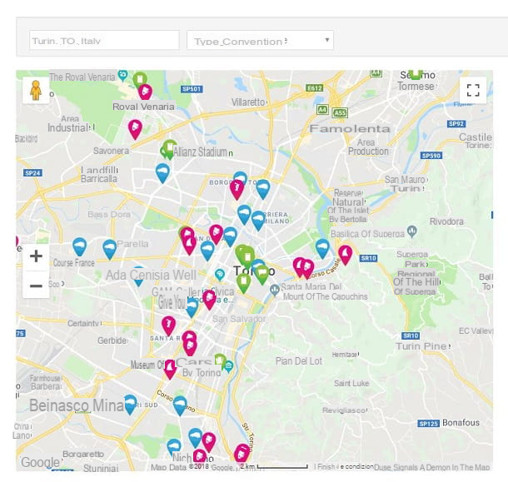508x482 pixels.
Task: Select blue marker left of Parella label
Action: (109, 250)
